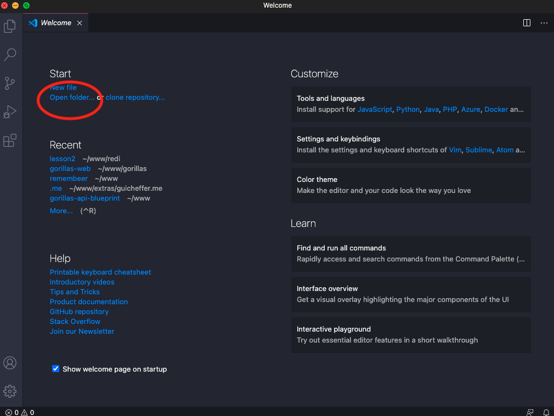
Task: Click the Open folder… link
Action: (72, 98)
